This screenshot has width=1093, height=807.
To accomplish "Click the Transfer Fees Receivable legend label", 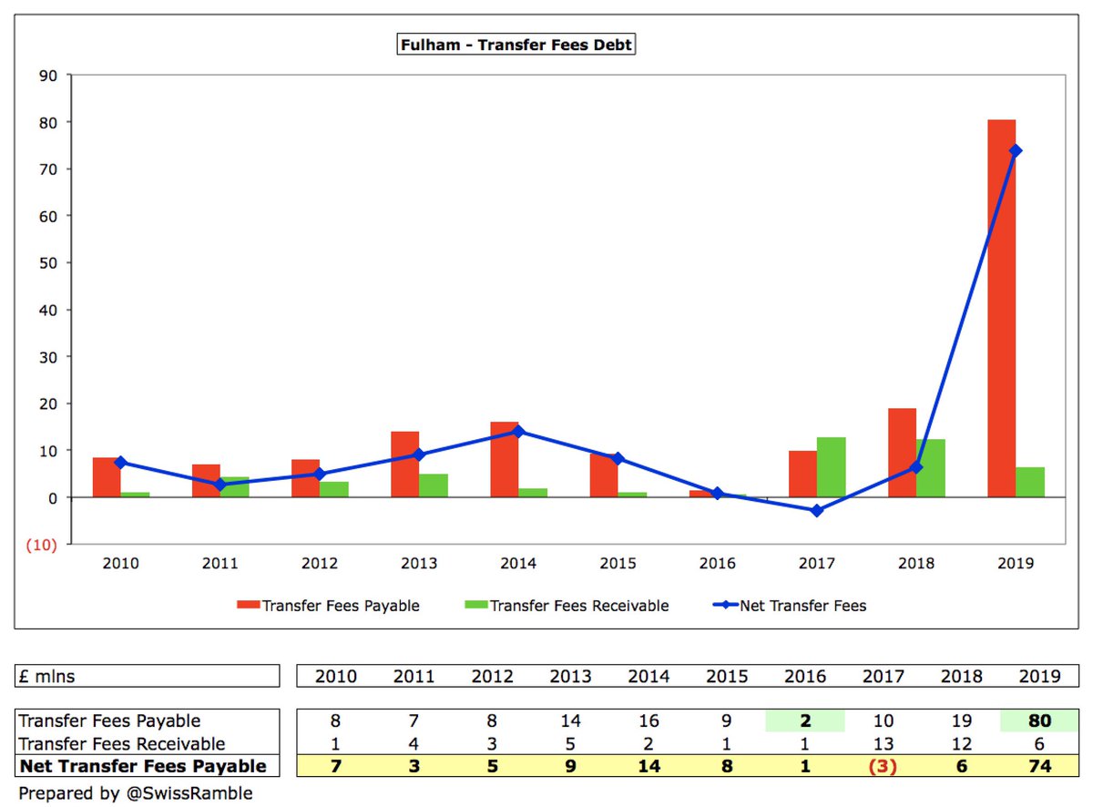I will pyautogui.click(x=579, y=606).
